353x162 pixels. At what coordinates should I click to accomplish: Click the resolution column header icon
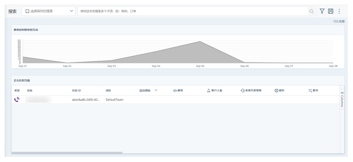coord(310,91)
